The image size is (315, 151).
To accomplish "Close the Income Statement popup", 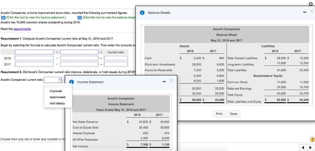I will [x=171, y=80].
